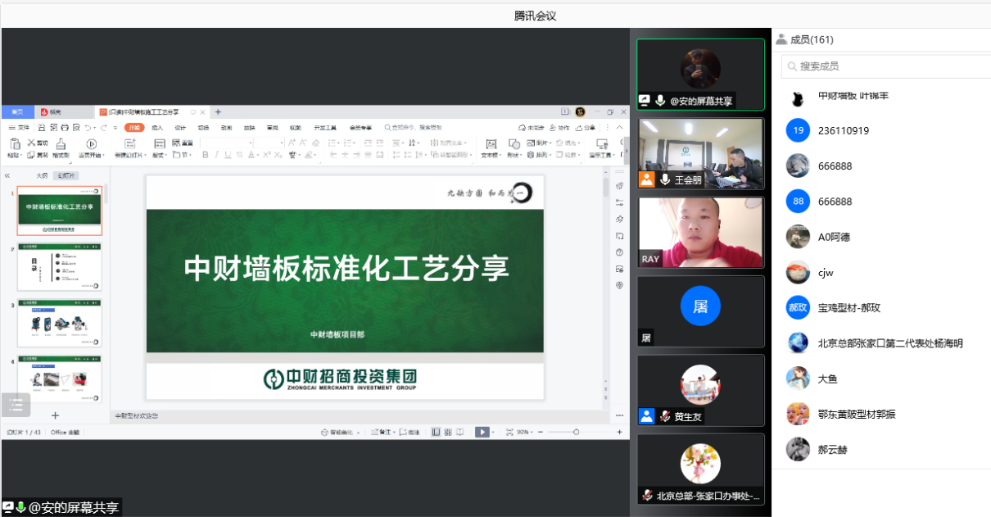
Task: Select slide 2 thumbnail (目录)
Action: click(60, 266)
